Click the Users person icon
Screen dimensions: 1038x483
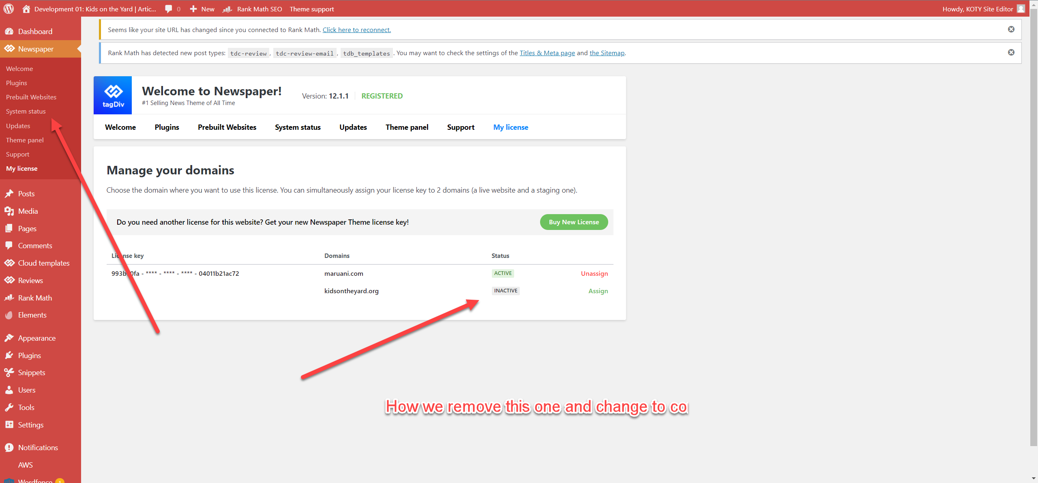pos(9,390)
